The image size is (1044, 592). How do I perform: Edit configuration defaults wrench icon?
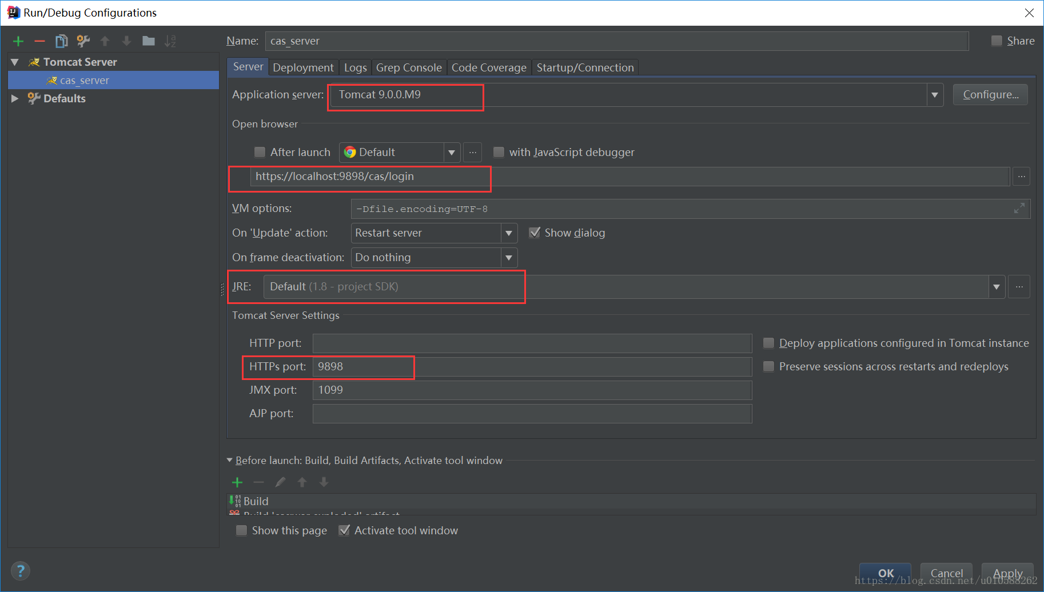(x=83, y=41)
